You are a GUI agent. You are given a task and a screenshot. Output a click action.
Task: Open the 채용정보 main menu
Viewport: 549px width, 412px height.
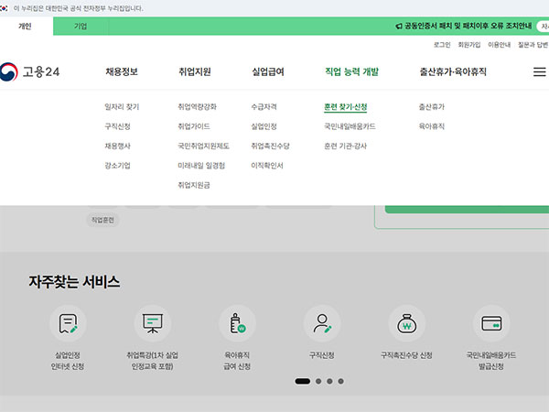[x=122, y=71]
